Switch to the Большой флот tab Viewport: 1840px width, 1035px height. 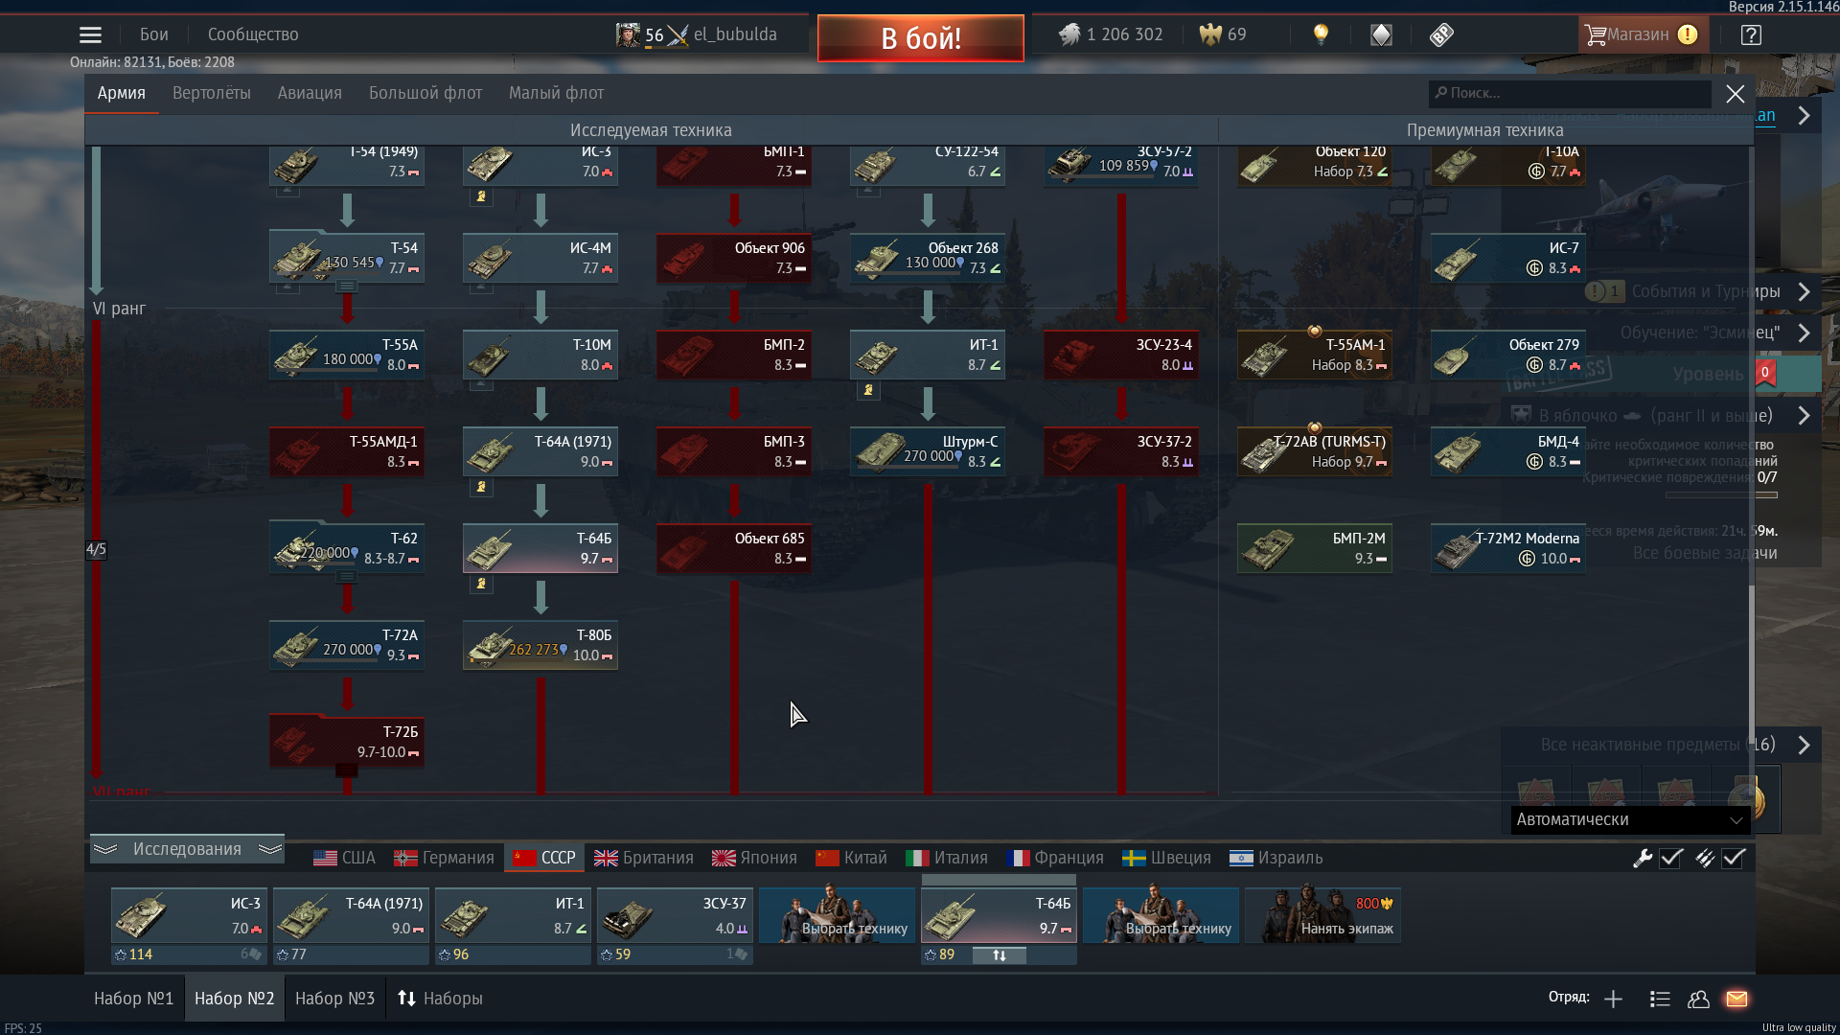point(425,93)
